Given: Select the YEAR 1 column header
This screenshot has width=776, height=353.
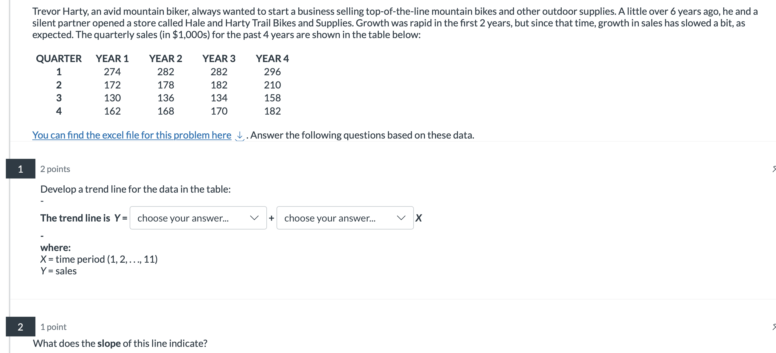Looking at the screenshot, I should point(112,58).
